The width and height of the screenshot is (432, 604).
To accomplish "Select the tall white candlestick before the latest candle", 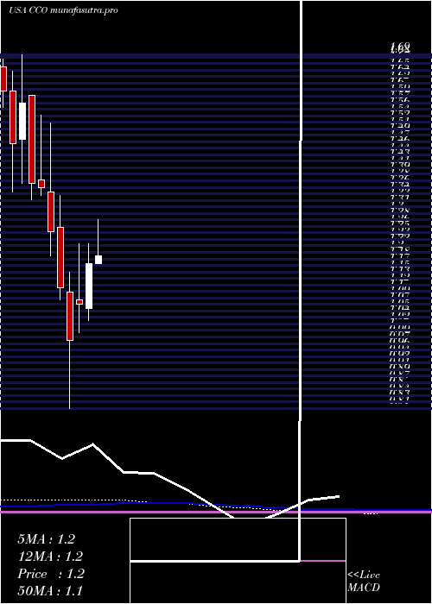I will pos(89,286).
